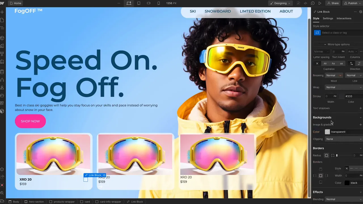Open the Clipping dropdown
Image resolution: width=363 pixels, height=204 pixels.
tap(344, 139)
